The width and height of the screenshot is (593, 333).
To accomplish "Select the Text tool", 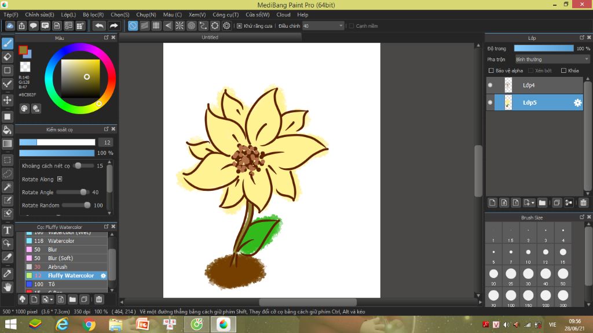I will tap(8, 230).
